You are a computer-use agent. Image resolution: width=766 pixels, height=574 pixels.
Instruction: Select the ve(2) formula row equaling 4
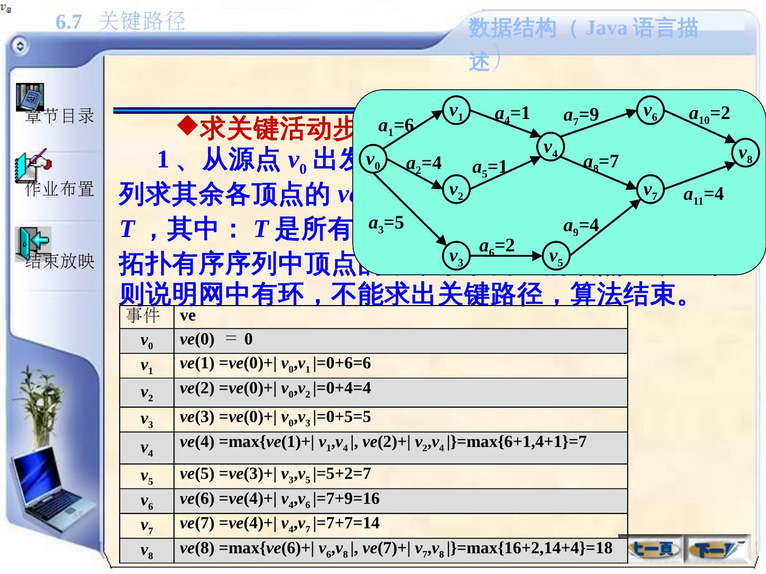coord(401,393)
